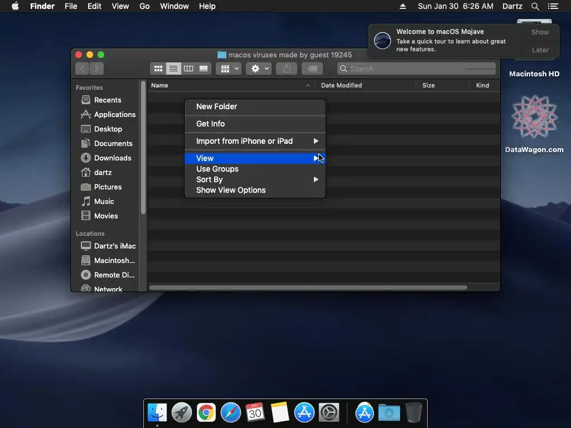Switch Finder to list view

pos(173,69)
